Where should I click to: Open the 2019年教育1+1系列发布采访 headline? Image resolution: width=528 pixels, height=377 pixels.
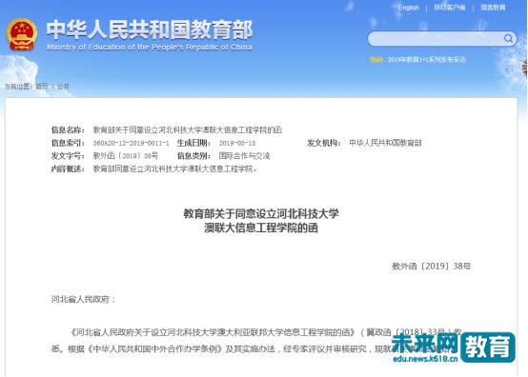pyautogui.click(x=427, y=60)
